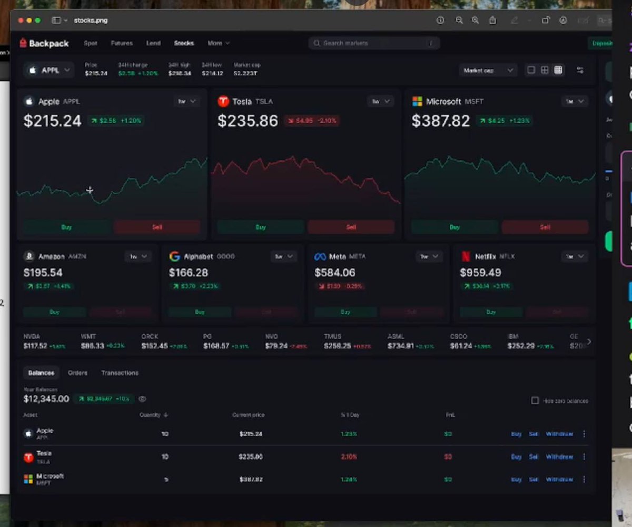Select the Balances tab
The height and width of the screenshot is (527, 632).
(41, 373)
